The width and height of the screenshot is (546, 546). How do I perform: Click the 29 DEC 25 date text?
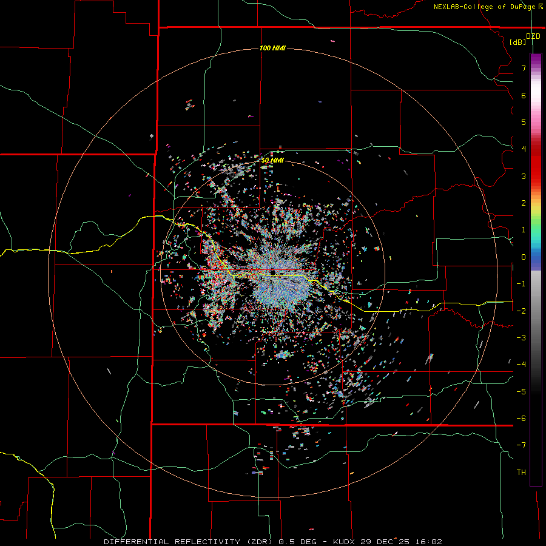[385, 542]
